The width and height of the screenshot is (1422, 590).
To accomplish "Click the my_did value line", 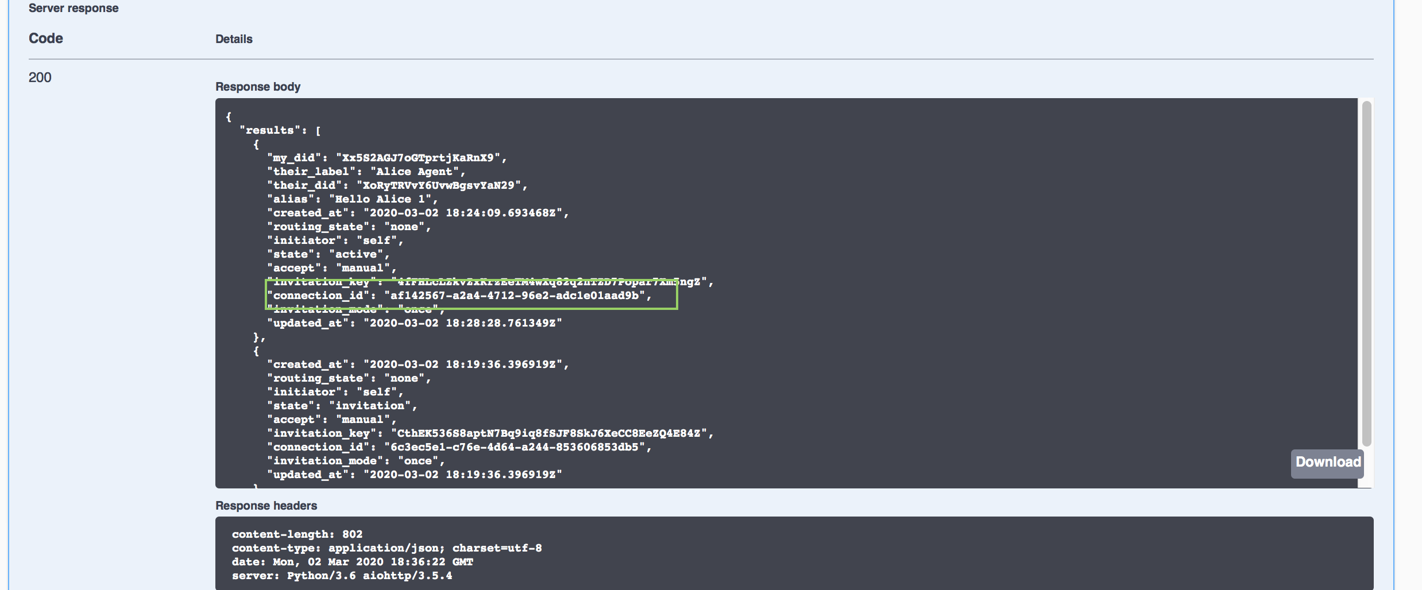I will point(387,158).
